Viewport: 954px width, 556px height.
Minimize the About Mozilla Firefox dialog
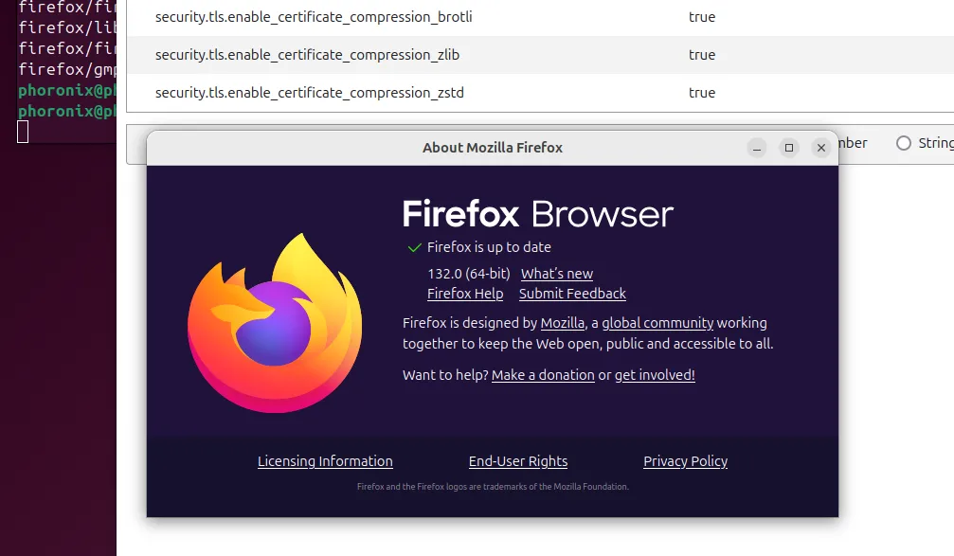click(756, 148)
